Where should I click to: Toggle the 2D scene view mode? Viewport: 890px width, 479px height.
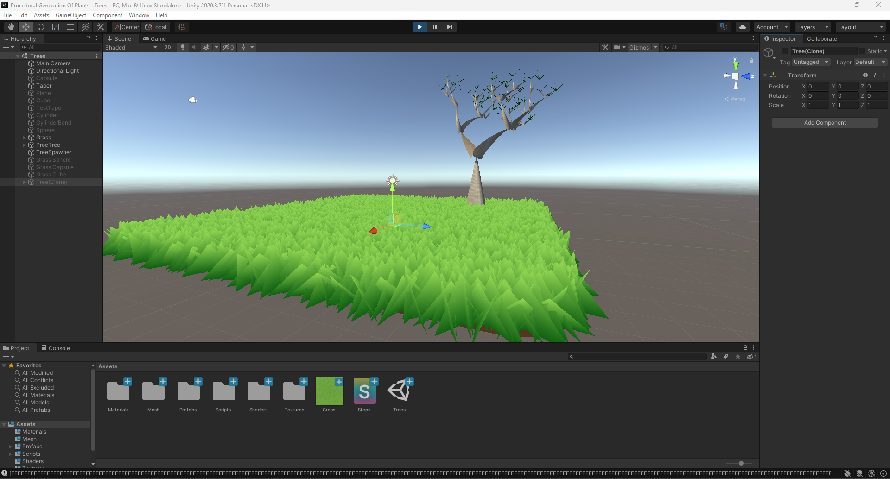point(167,47)
